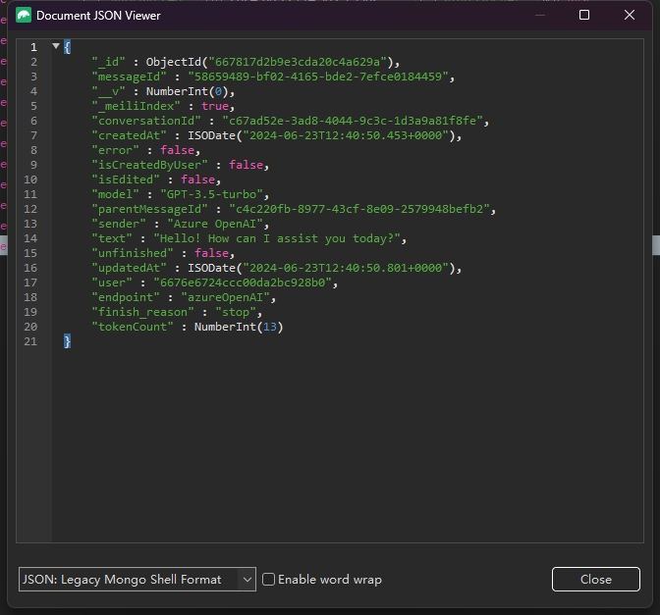Click line number 14 in the gutter

32,238
